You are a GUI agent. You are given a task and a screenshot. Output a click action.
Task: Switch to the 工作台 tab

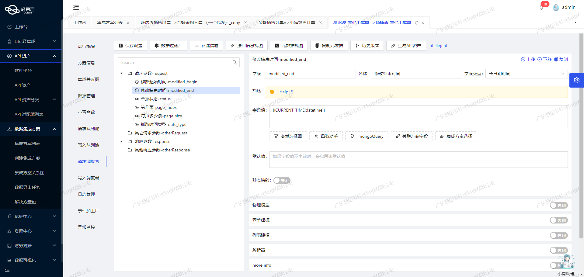pyautogui.click(x=80, y=23)
